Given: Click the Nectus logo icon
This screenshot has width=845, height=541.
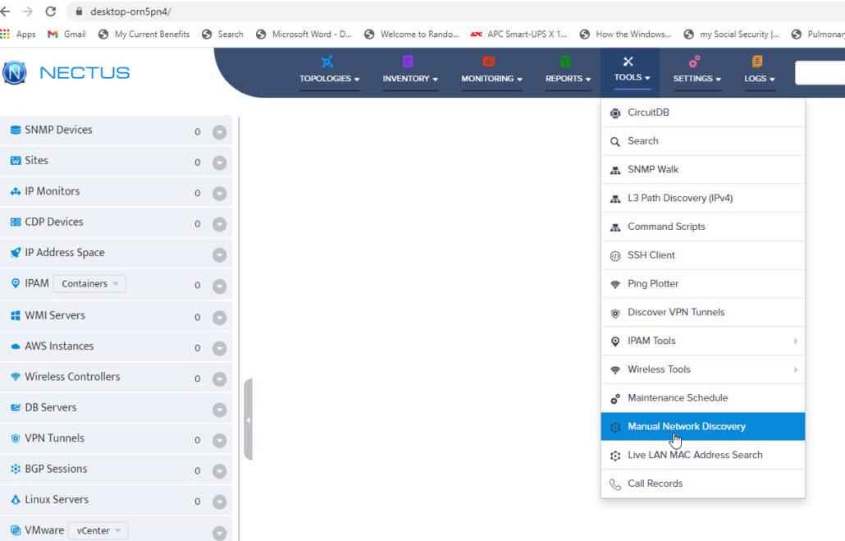Looking at the screenshot, I should (x=15, y=72).
